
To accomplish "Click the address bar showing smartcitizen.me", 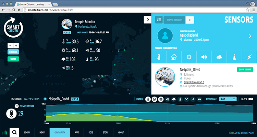I will point(136,10).
